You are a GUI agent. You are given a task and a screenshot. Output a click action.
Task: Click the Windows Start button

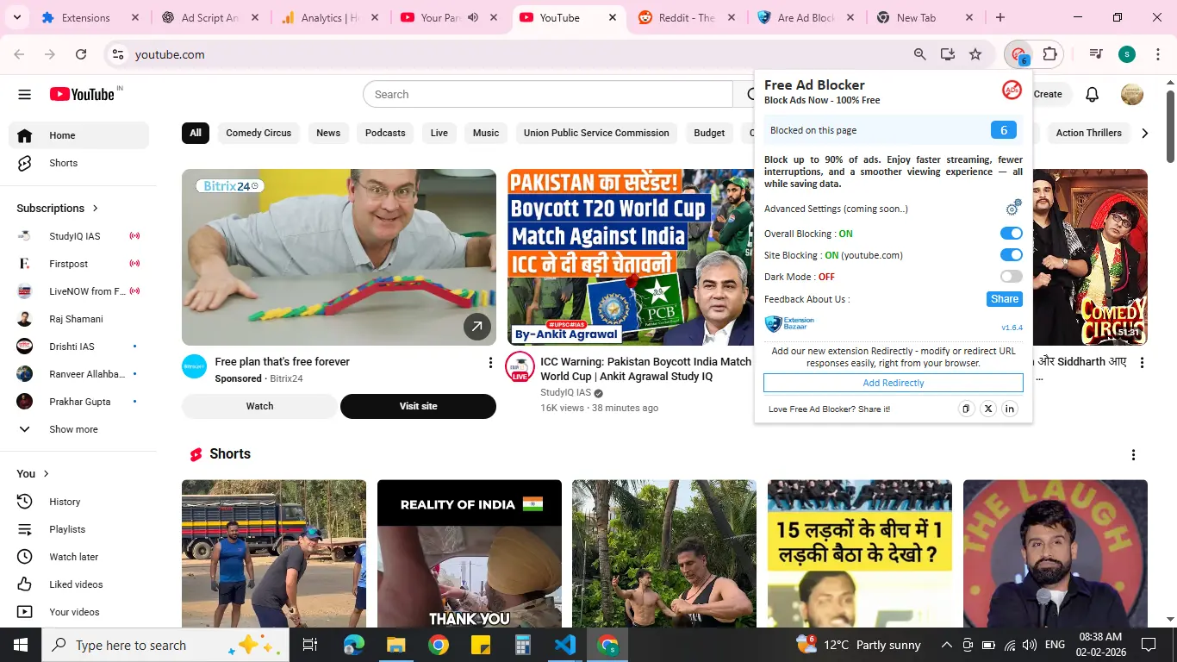point(21,645)
